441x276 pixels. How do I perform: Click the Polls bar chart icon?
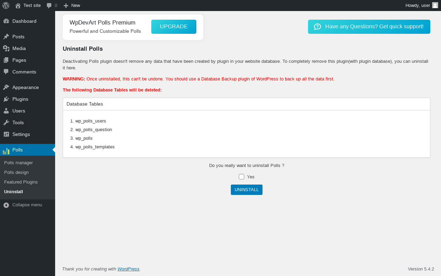(x=6, y=151)
